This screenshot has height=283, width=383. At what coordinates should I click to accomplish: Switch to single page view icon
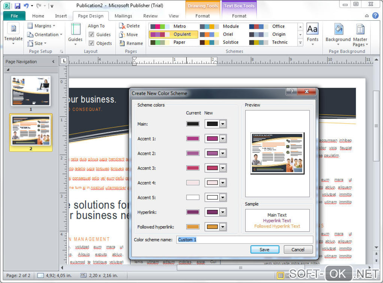coord(280,276)
